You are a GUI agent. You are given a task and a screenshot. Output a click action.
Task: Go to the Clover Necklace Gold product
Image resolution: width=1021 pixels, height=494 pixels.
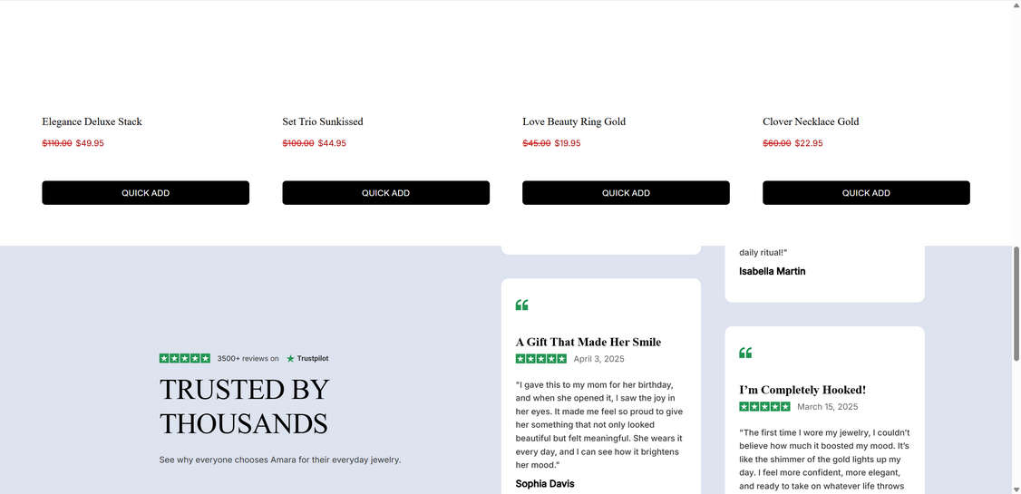pos(811,121)
